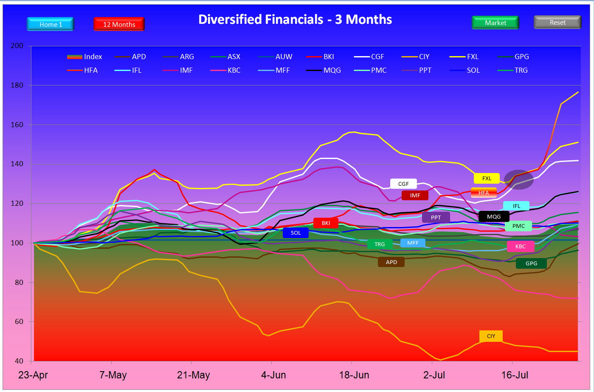The height and width of the screenshot is (392, 594).
Task: Click the pink KBC data label
Action: click(x=521, y=246)
